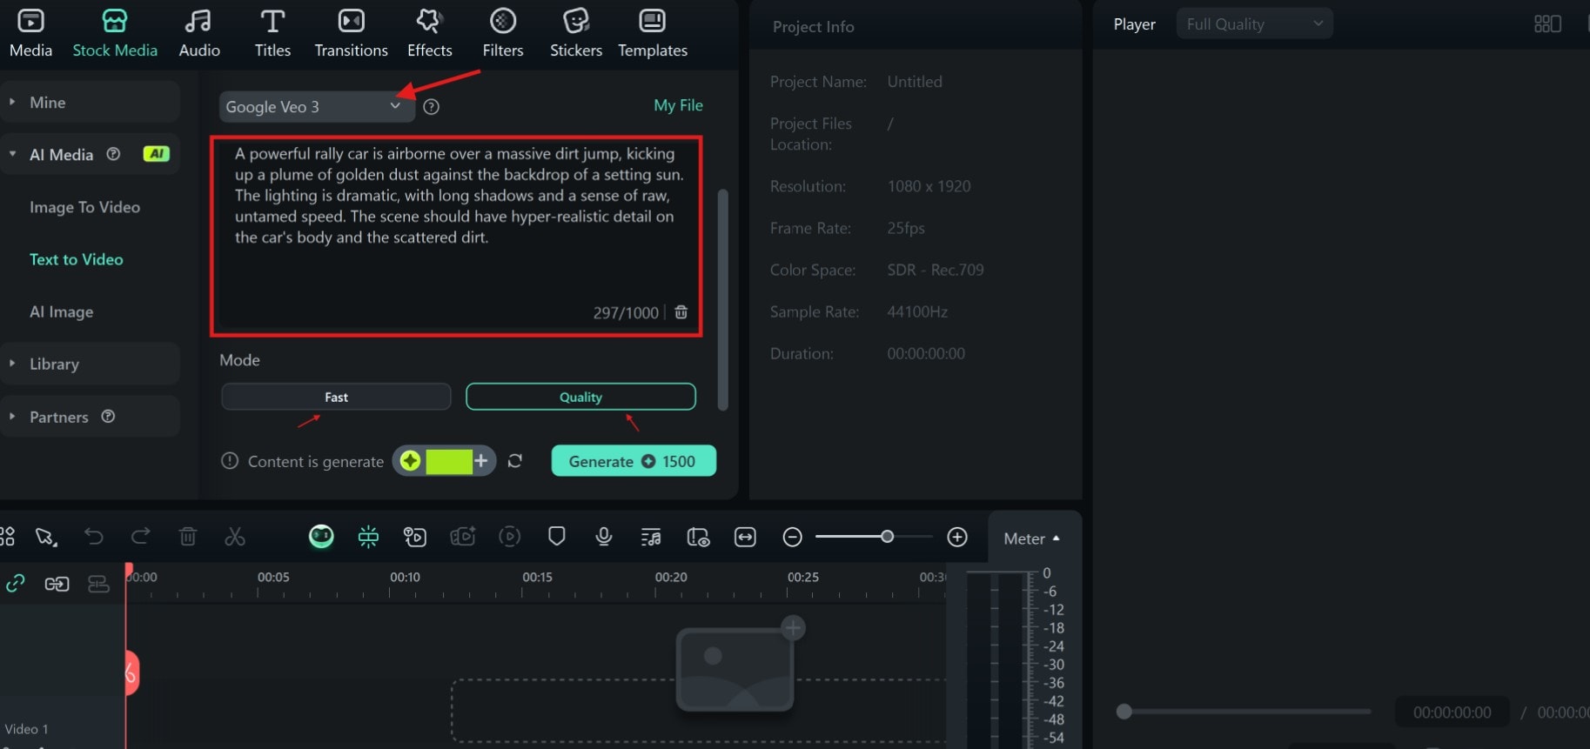Click AI Media help icon
The width and height of the screenshot is (1590, 749).
coord(113,154)
